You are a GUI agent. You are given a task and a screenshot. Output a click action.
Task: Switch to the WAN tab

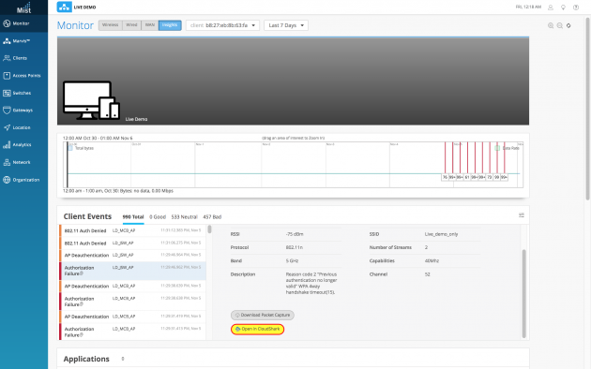click(150, 25)
